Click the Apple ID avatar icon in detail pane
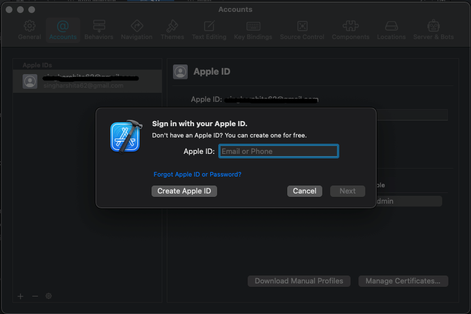 [x=180, y=72]
